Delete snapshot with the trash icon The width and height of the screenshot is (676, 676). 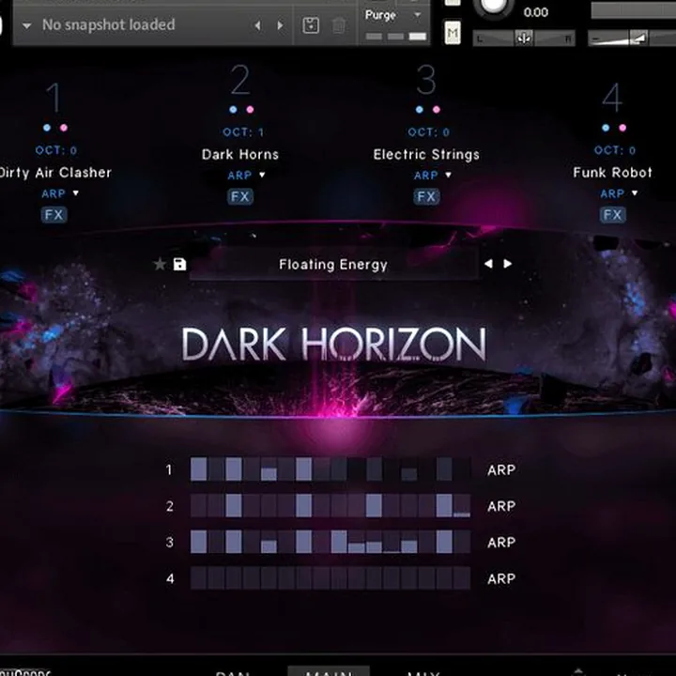pos(339,26)
